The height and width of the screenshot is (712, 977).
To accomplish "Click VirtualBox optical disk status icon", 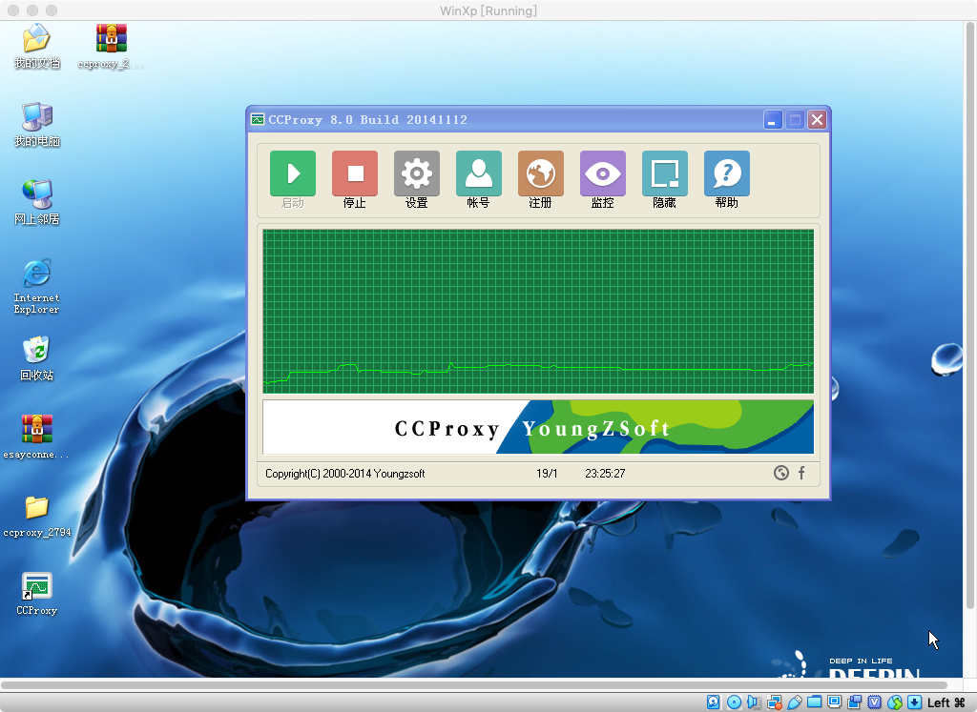I will pos(734,702).
